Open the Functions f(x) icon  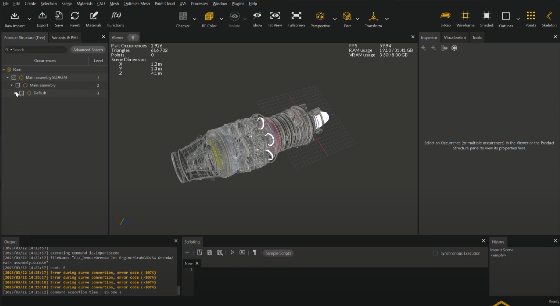pyautogui.click(x=116, y=16)
